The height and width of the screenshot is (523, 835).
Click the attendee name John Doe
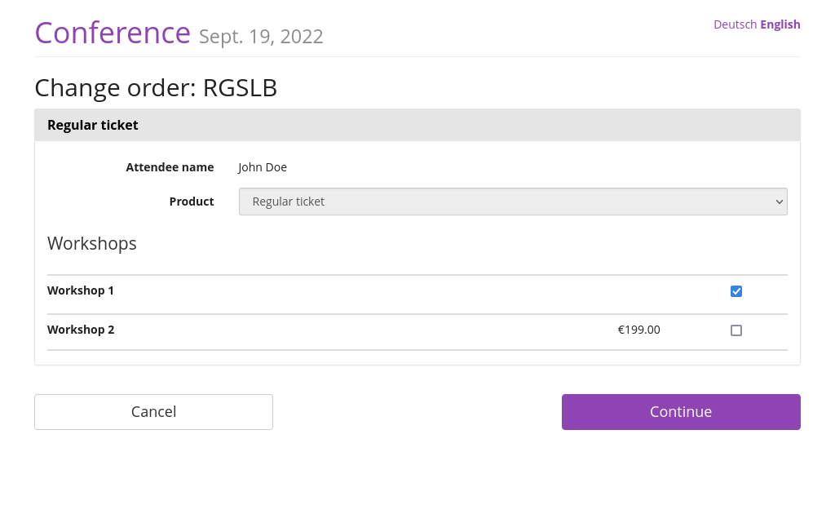coord(263,167)
